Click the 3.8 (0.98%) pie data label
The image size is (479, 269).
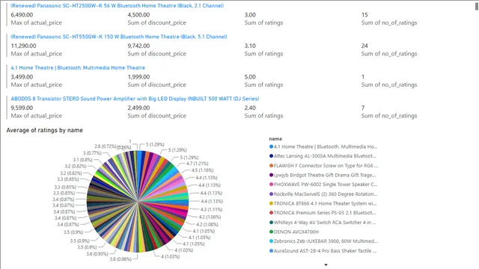pos(120,259)
